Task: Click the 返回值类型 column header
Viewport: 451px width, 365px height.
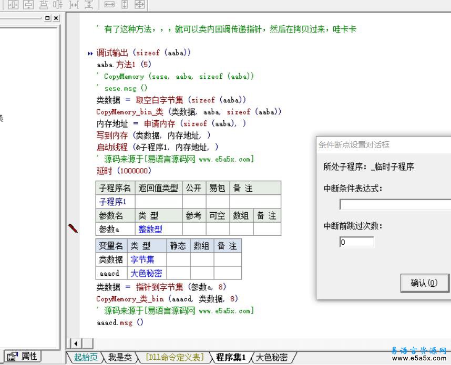Action: click(159, 188)
